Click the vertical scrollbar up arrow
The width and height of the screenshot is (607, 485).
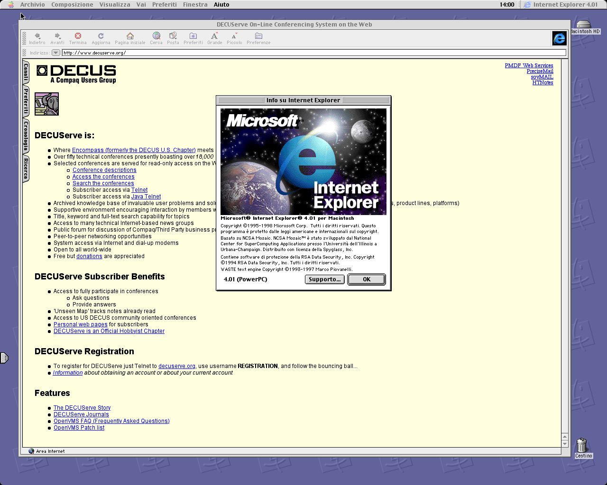click(x=564, y=437)
